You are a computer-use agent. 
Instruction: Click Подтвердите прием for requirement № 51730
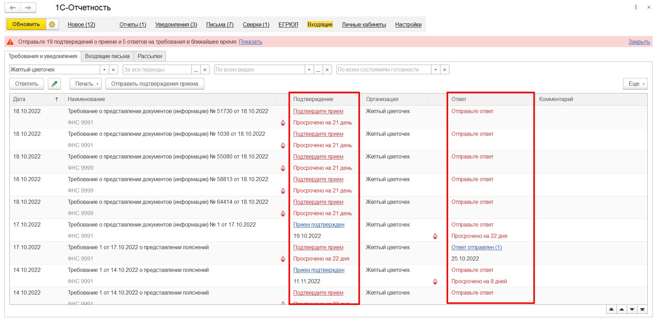[318, 111]
